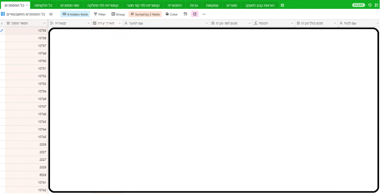
Task: Switch to the מוצרים tab
Action: click(232, 5)
